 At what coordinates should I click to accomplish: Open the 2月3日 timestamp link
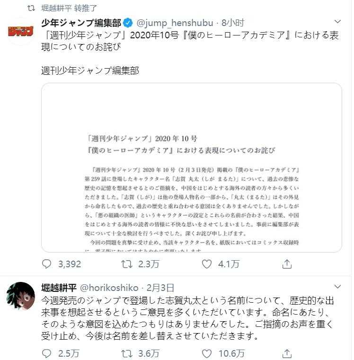[160, 288]
